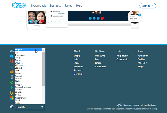Open Rates in the top navigation
Image resolution: width=167 pixels, height=113 pixels.
point(69,5)
